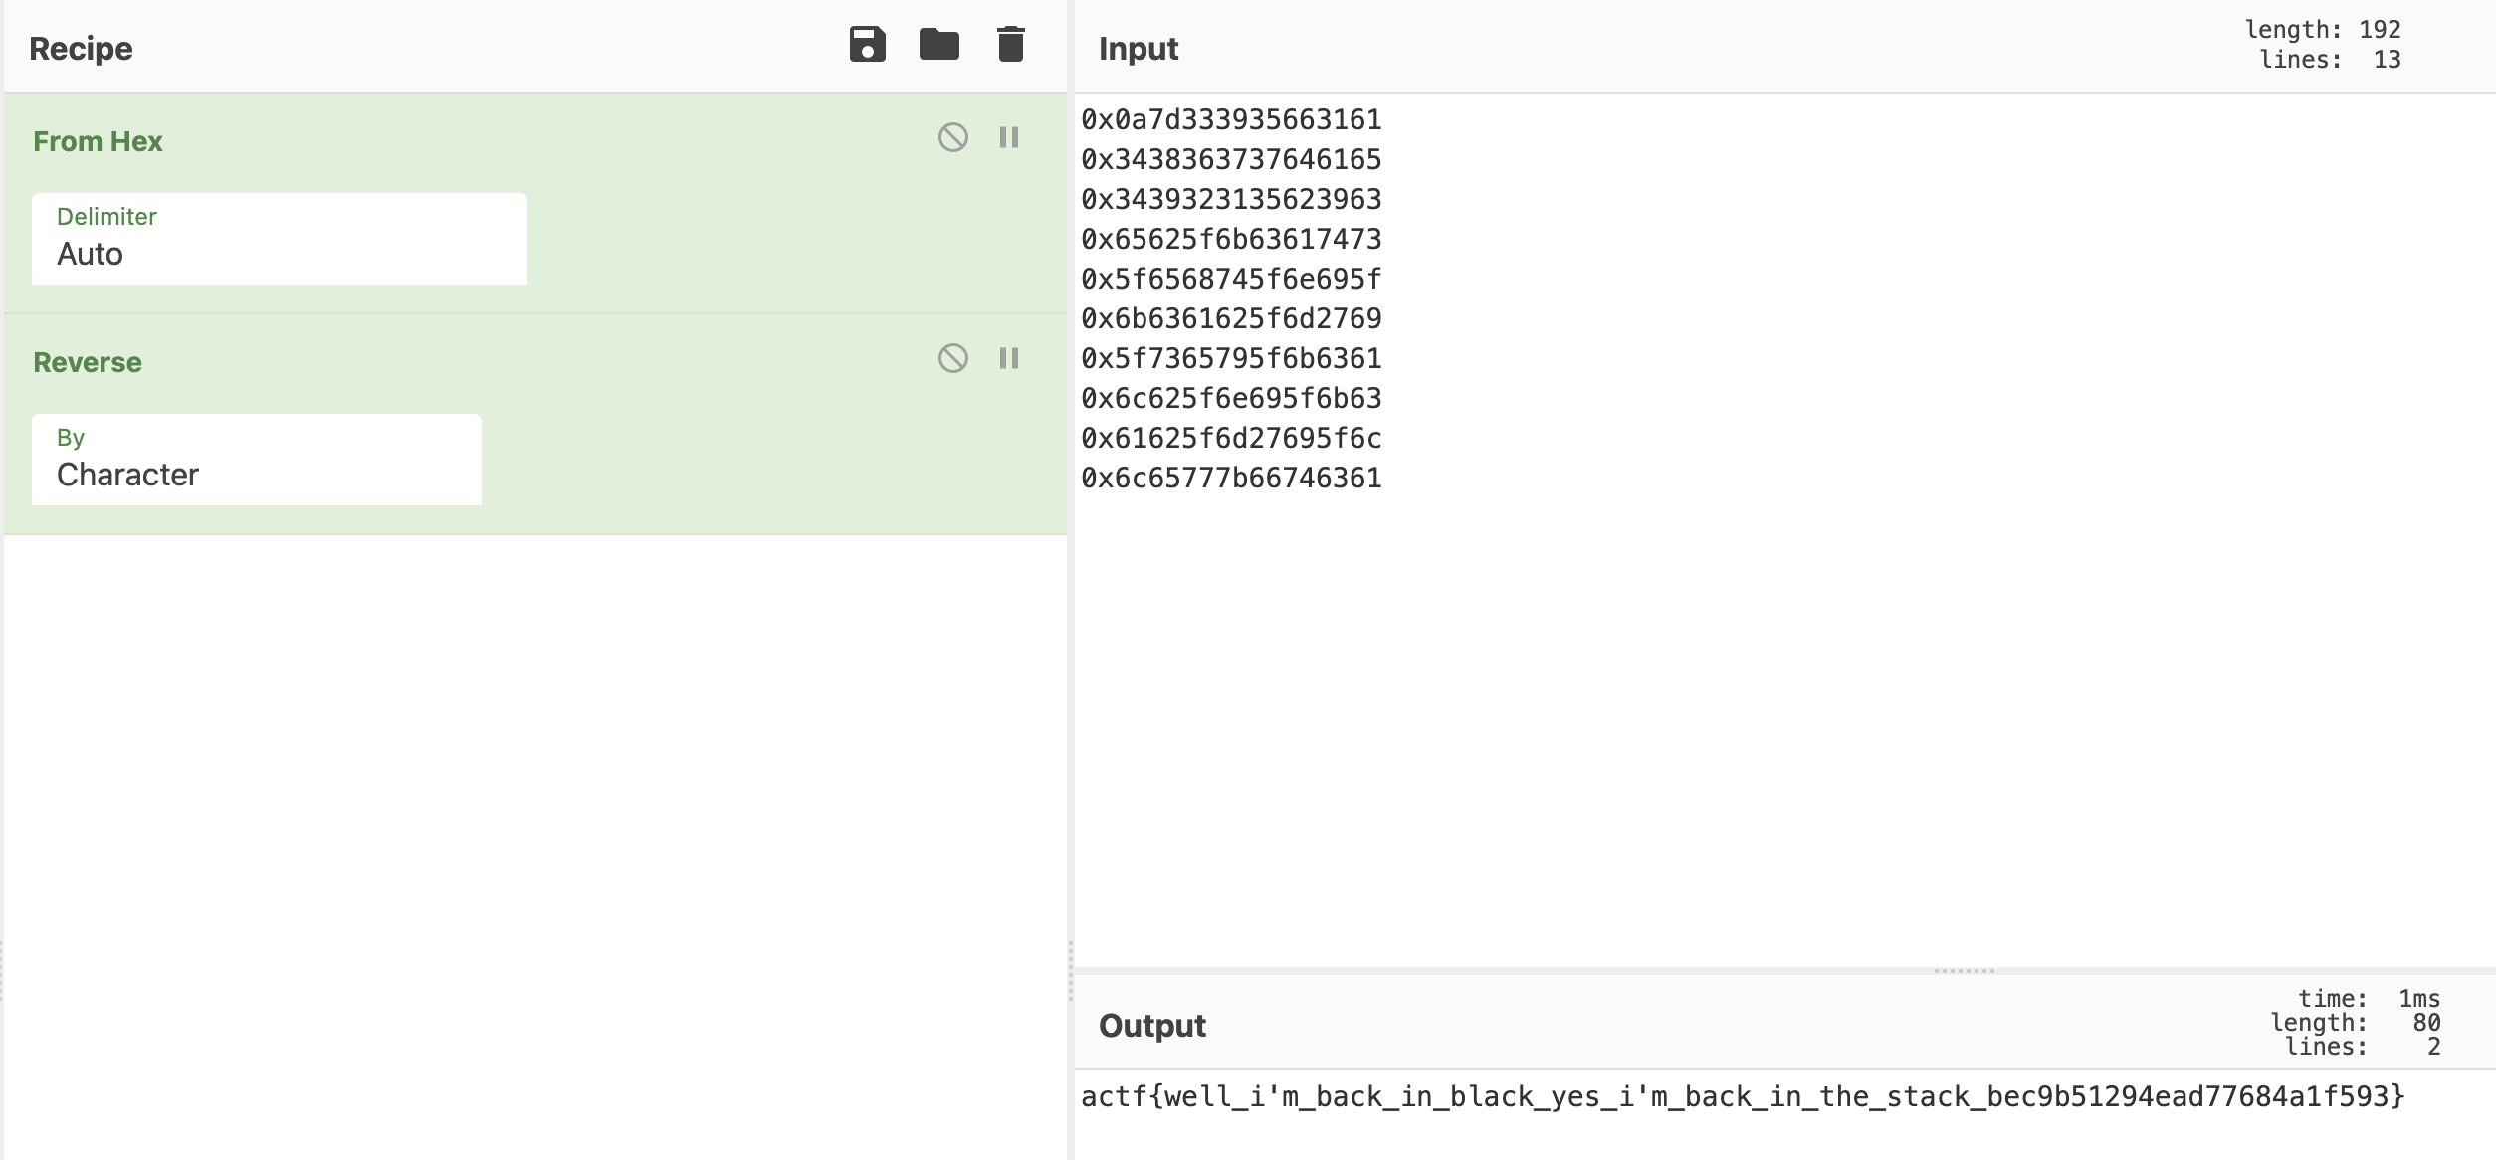Screen dimensions: 2496x1160
Task: Click the Output panel heading
Action: (x=1151, y=1025)
